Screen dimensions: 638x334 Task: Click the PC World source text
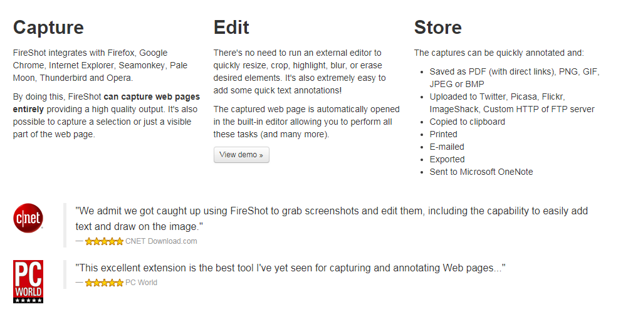pos(141,283)
